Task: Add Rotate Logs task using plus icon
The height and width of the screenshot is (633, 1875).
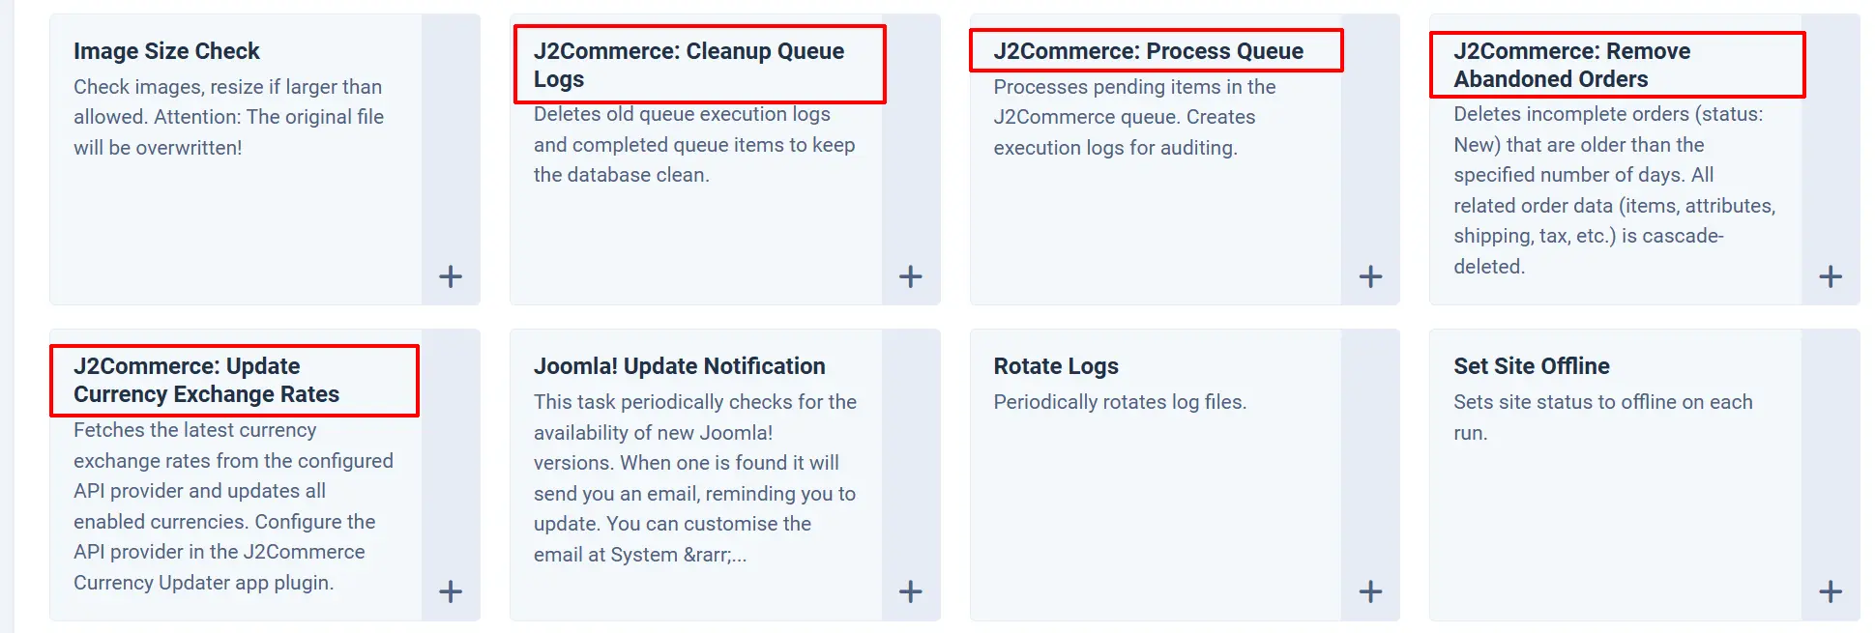Action: pos(1370,591)
